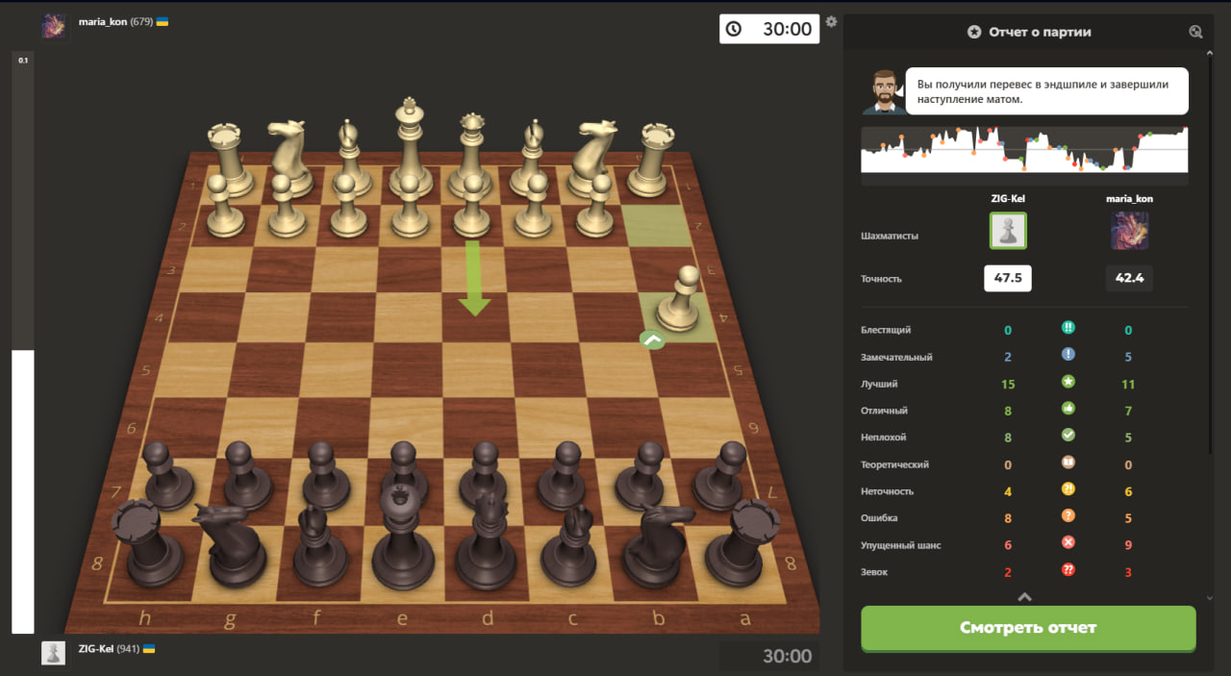Select the Great move exclamation icon
Image resolution: width=1231 pixels, height=676 pixels.
(x=1068, y=356)
